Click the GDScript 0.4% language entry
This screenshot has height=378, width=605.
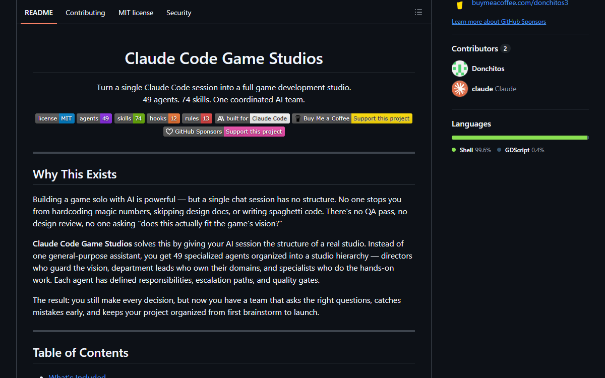[521, 150]
